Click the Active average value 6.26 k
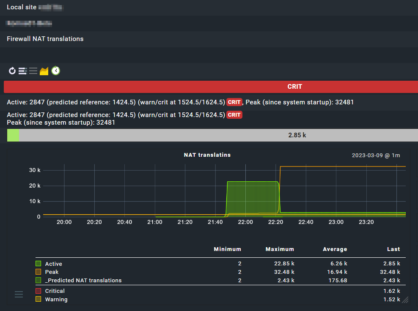This screenshot has height=311, width=418. (x=339, y=264)
